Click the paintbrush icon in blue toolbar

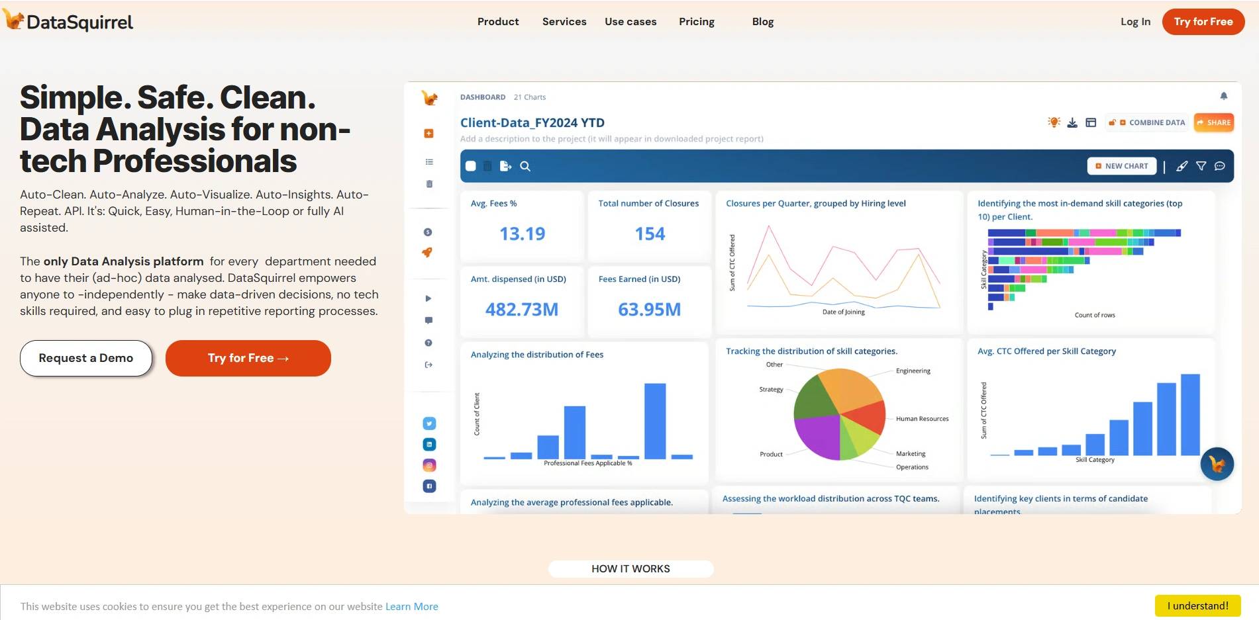click(1182, 166)
